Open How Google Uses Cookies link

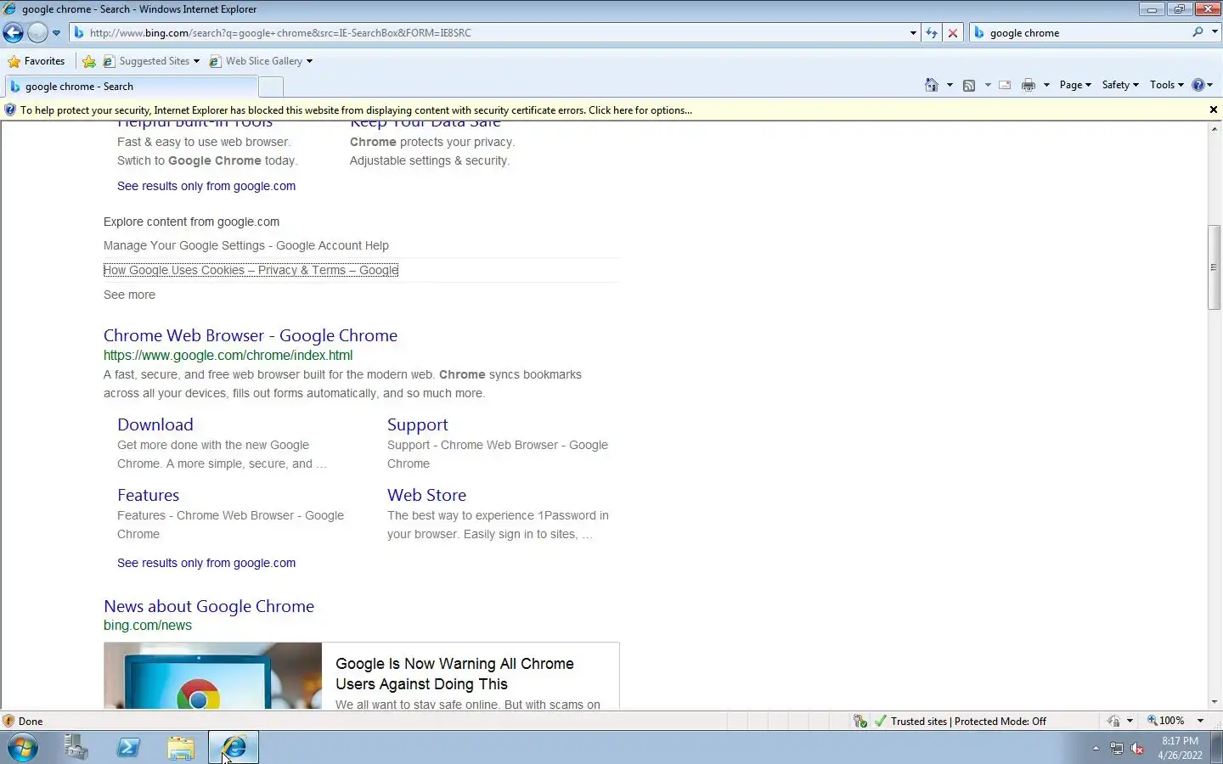coord(251,270)
